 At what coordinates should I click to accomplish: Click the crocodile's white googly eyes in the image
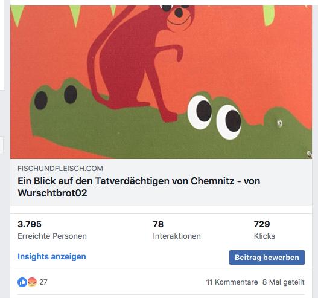[x=215, y=117]
